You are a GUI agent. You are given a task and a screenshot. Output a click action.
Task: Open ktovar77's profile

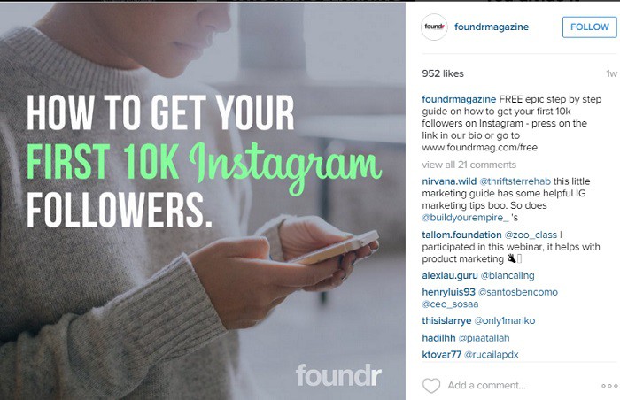444,355
